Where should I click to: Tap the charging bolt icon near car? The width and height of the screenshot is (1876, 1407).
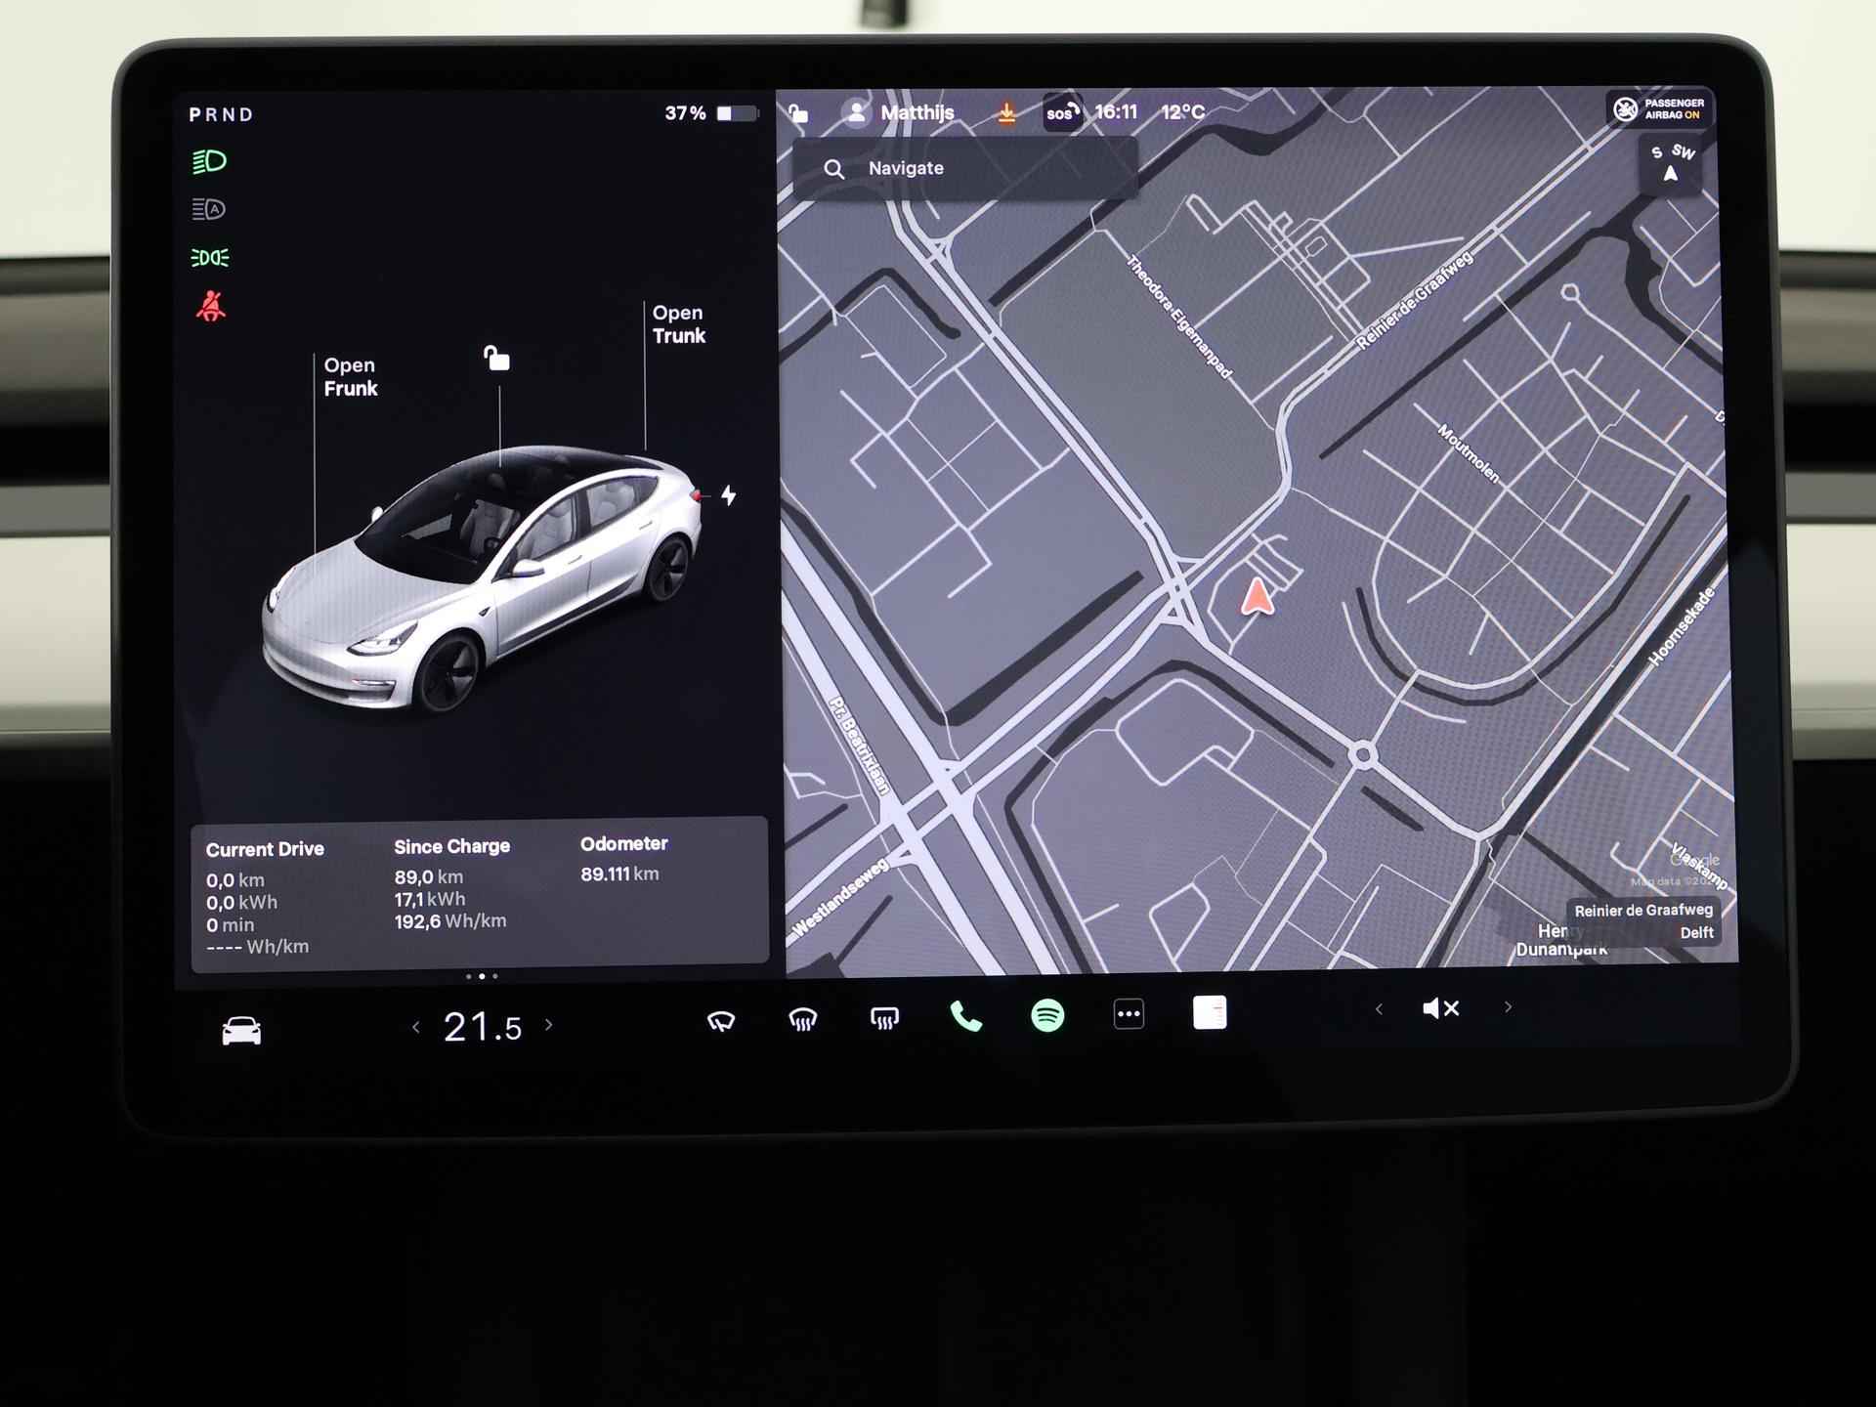[x=729, y=495]
